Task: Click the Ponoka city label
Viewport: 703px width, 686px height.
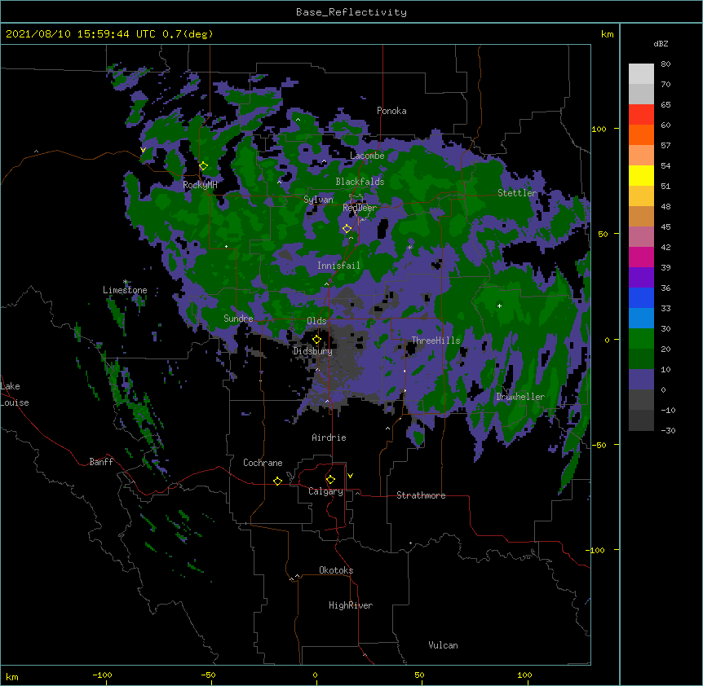Action: (391, 111)
